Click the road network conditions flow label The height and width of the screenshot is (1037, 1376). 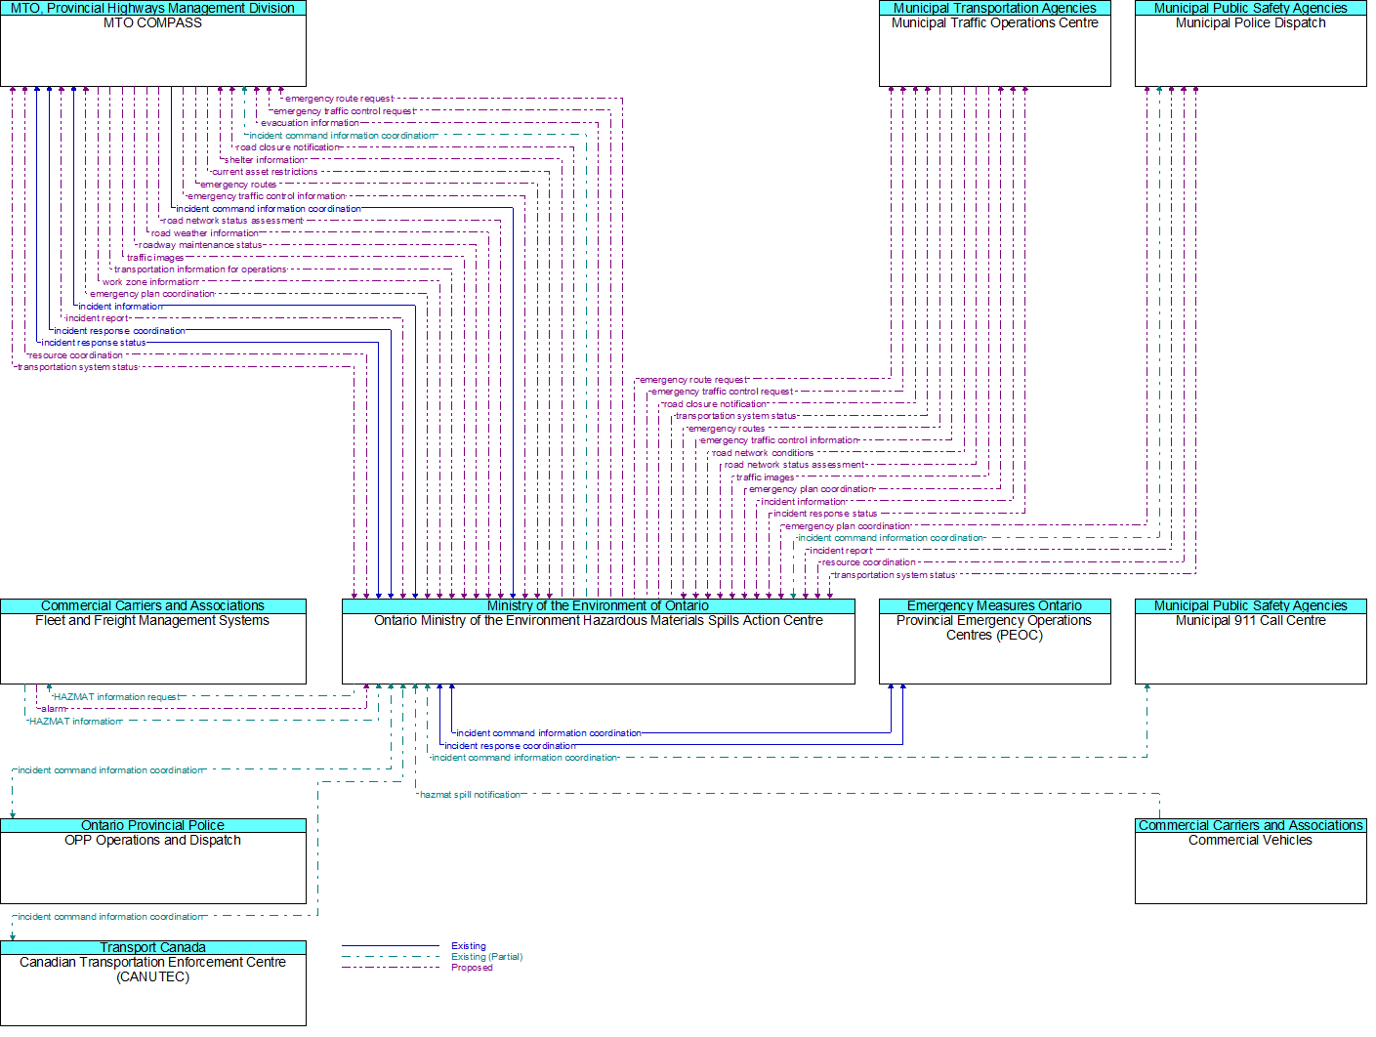tap(763, 453)
